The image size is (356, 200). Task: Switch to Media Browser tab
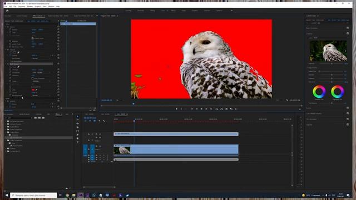(x=24, y=114)
